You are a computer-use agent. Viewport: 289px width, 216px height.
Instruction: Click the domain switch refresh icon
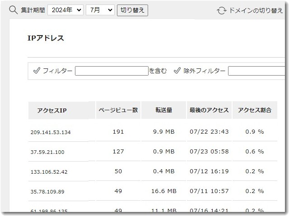[x=221, y=10]
